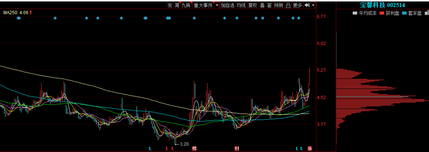
Task: Click the red 涨 marker at chart bottom
Action: tap(310, 149)
